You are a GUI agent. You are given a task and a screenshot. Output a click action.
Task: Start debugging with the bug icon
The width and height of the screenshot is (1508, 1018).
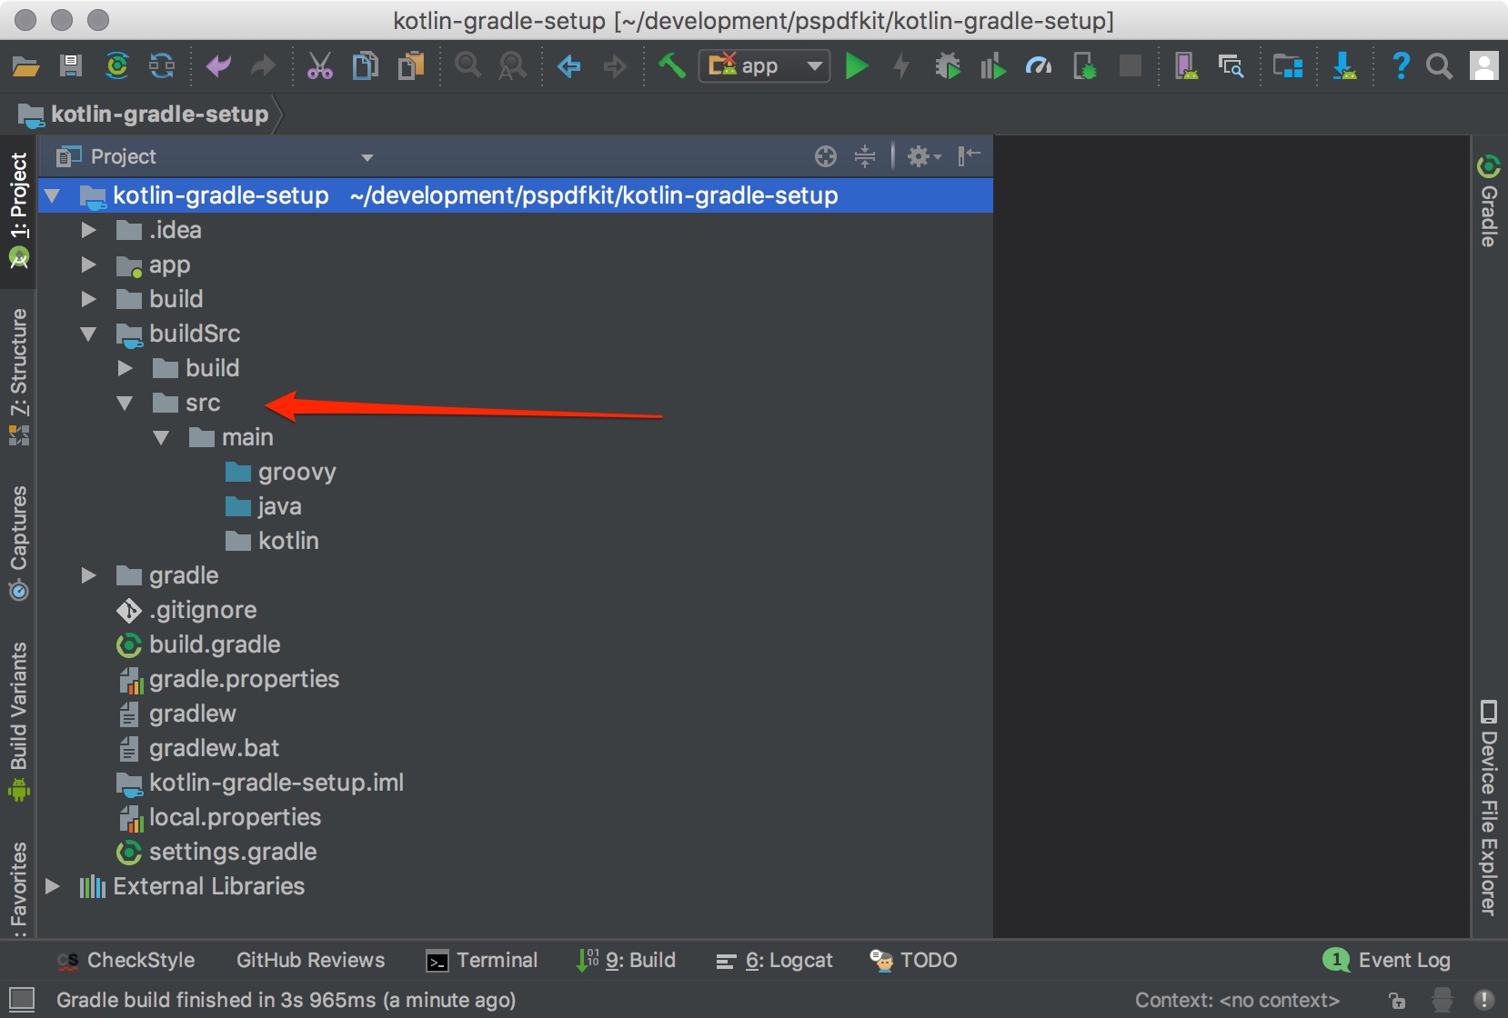[948, 65]
